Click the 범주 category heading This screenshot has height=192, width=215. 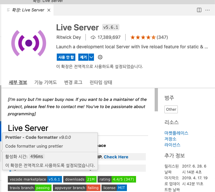click(x=169, y=98)
